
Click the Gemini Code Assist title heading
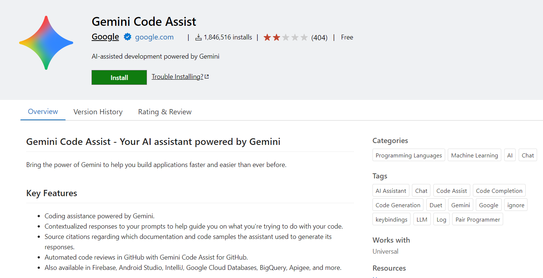point(144,21)
